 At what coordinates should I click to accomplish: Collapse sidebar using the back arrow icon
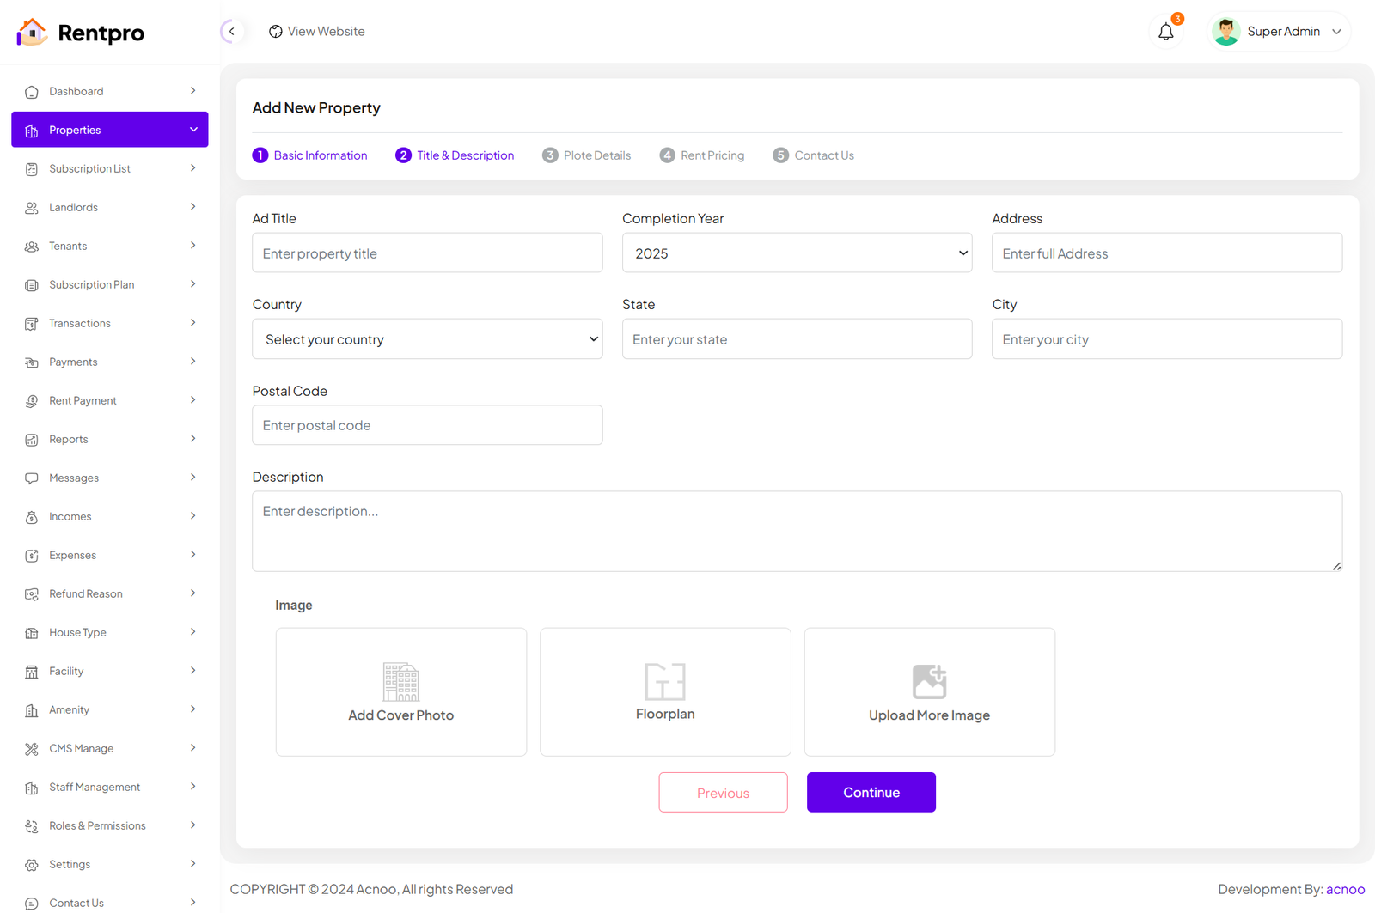(x=231, y=32)
